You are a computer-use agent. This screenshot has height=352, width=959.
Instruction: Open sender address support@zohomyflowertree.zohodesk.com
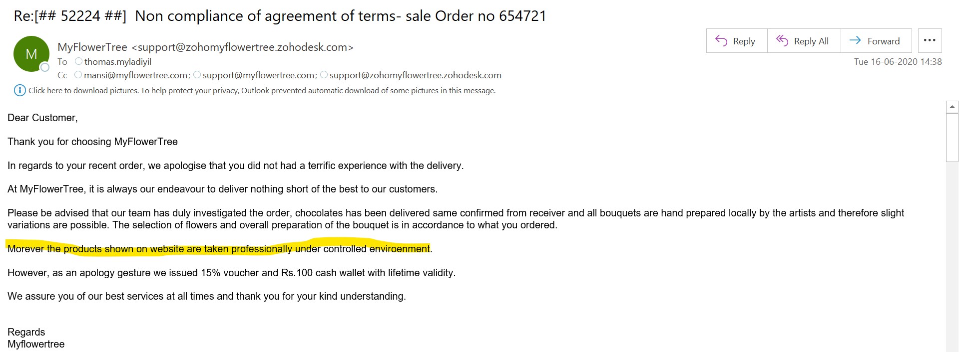pos(242,47)
